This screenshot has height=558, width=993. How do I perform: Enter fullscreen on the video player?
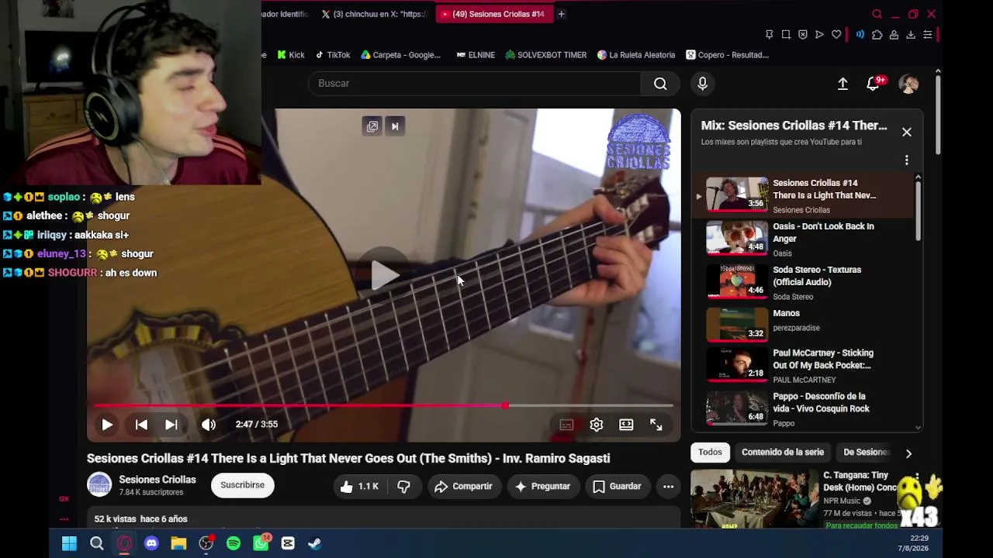click(x=656, y=425)
